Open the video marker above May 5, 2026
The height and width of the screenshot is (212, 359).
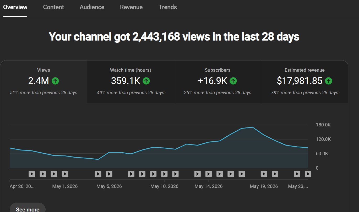point(109,174)
